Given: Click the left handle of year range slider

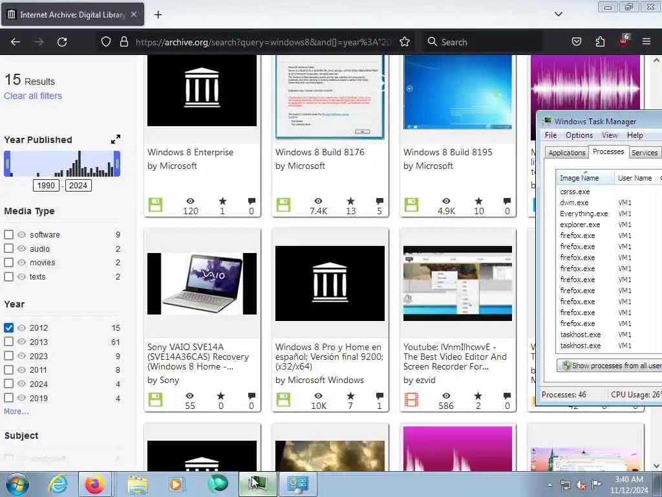Looking at the screenshot, I should pos(7,164).
